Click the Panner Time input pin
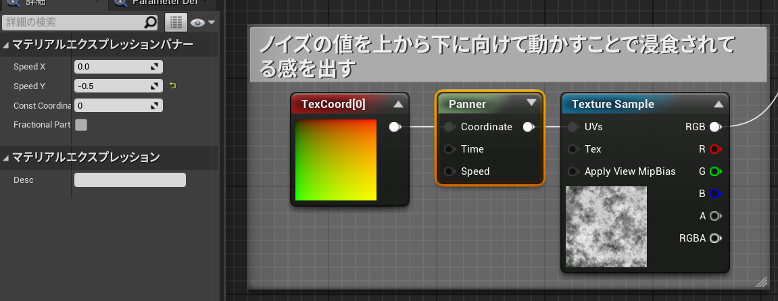 449,149
